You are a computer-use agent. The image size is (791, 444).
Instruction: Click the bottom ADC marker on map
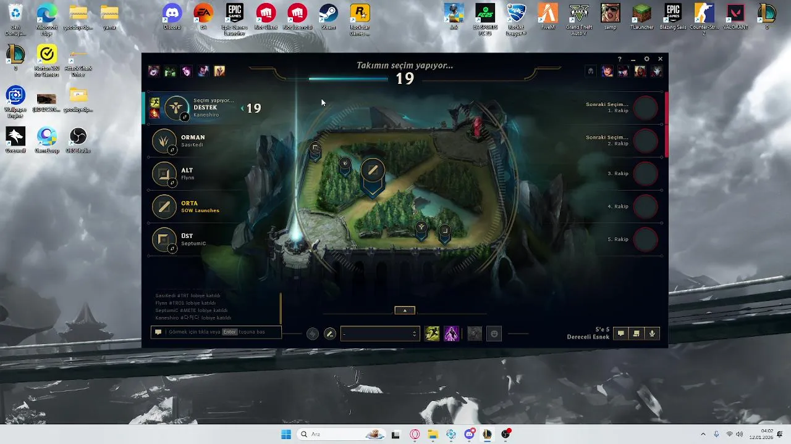point(444,233)
